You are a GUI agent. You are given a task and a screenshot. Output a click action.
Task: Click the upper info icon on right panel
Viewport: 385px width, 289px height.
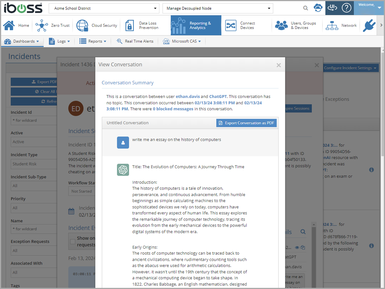(x=371, y=170)
